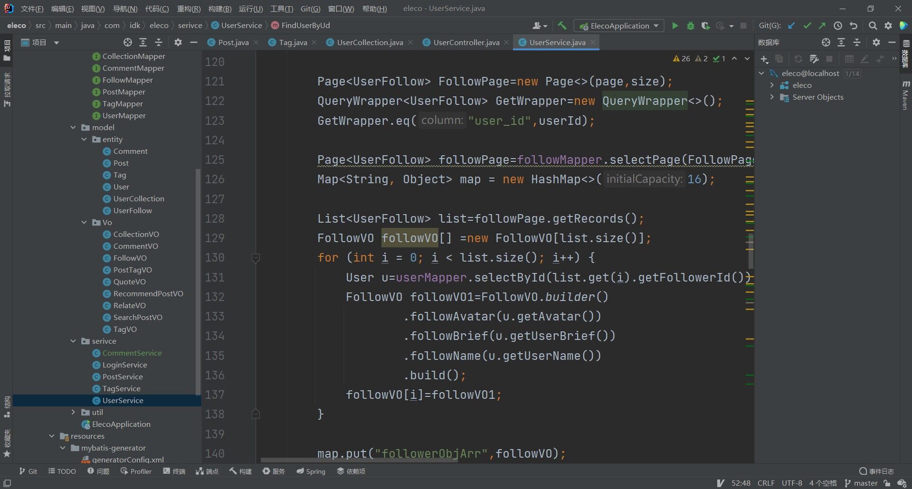Image resolution: width=912 pixels, height=489 pixels.
Task: Change UTF-8 file encoding in status bar
Action: (792, 483)
